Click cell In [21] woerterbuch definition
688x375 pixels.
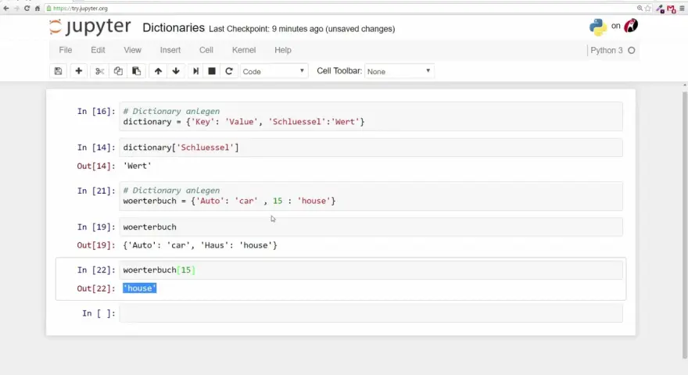(371, 195)
